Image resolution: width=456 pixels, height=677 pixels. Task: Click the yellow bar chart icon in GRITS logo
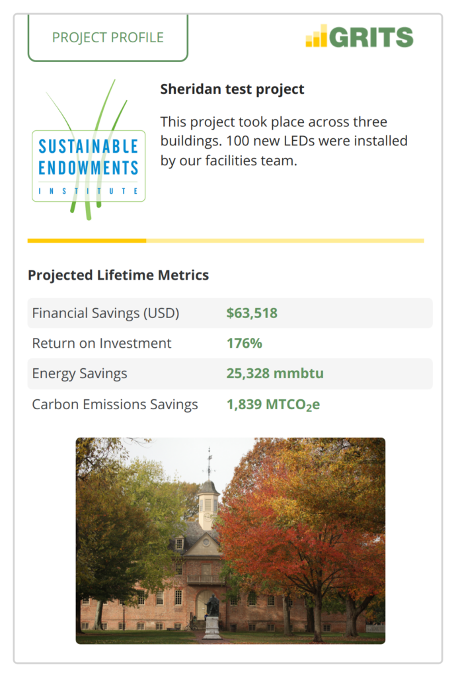(x=316, y=36)
